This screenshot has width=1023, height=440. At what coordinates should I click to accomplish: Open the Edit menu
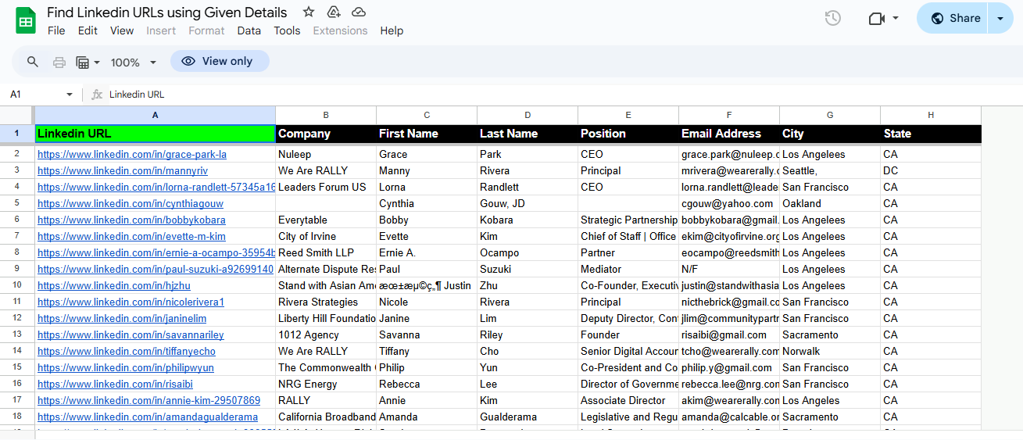pos(88,30)
